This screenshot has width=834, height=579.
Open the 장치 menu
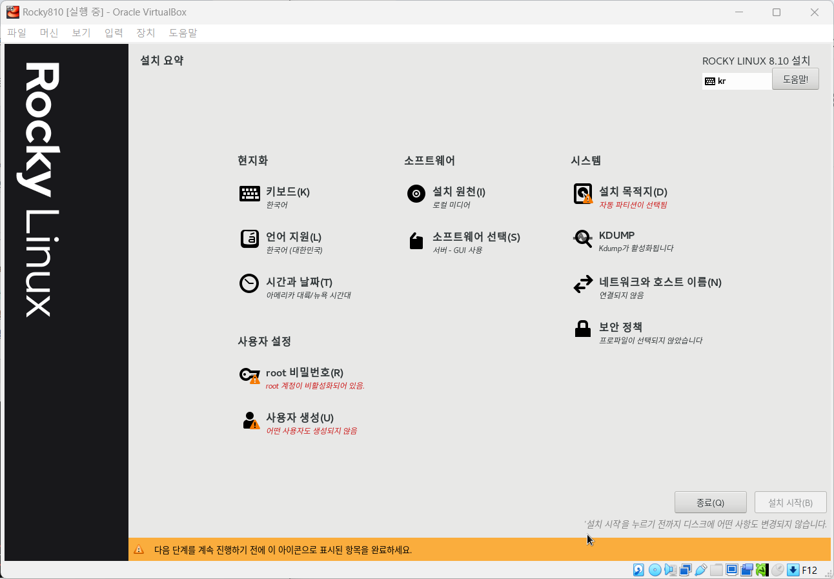pyautogui.click(x=146, y=33)
